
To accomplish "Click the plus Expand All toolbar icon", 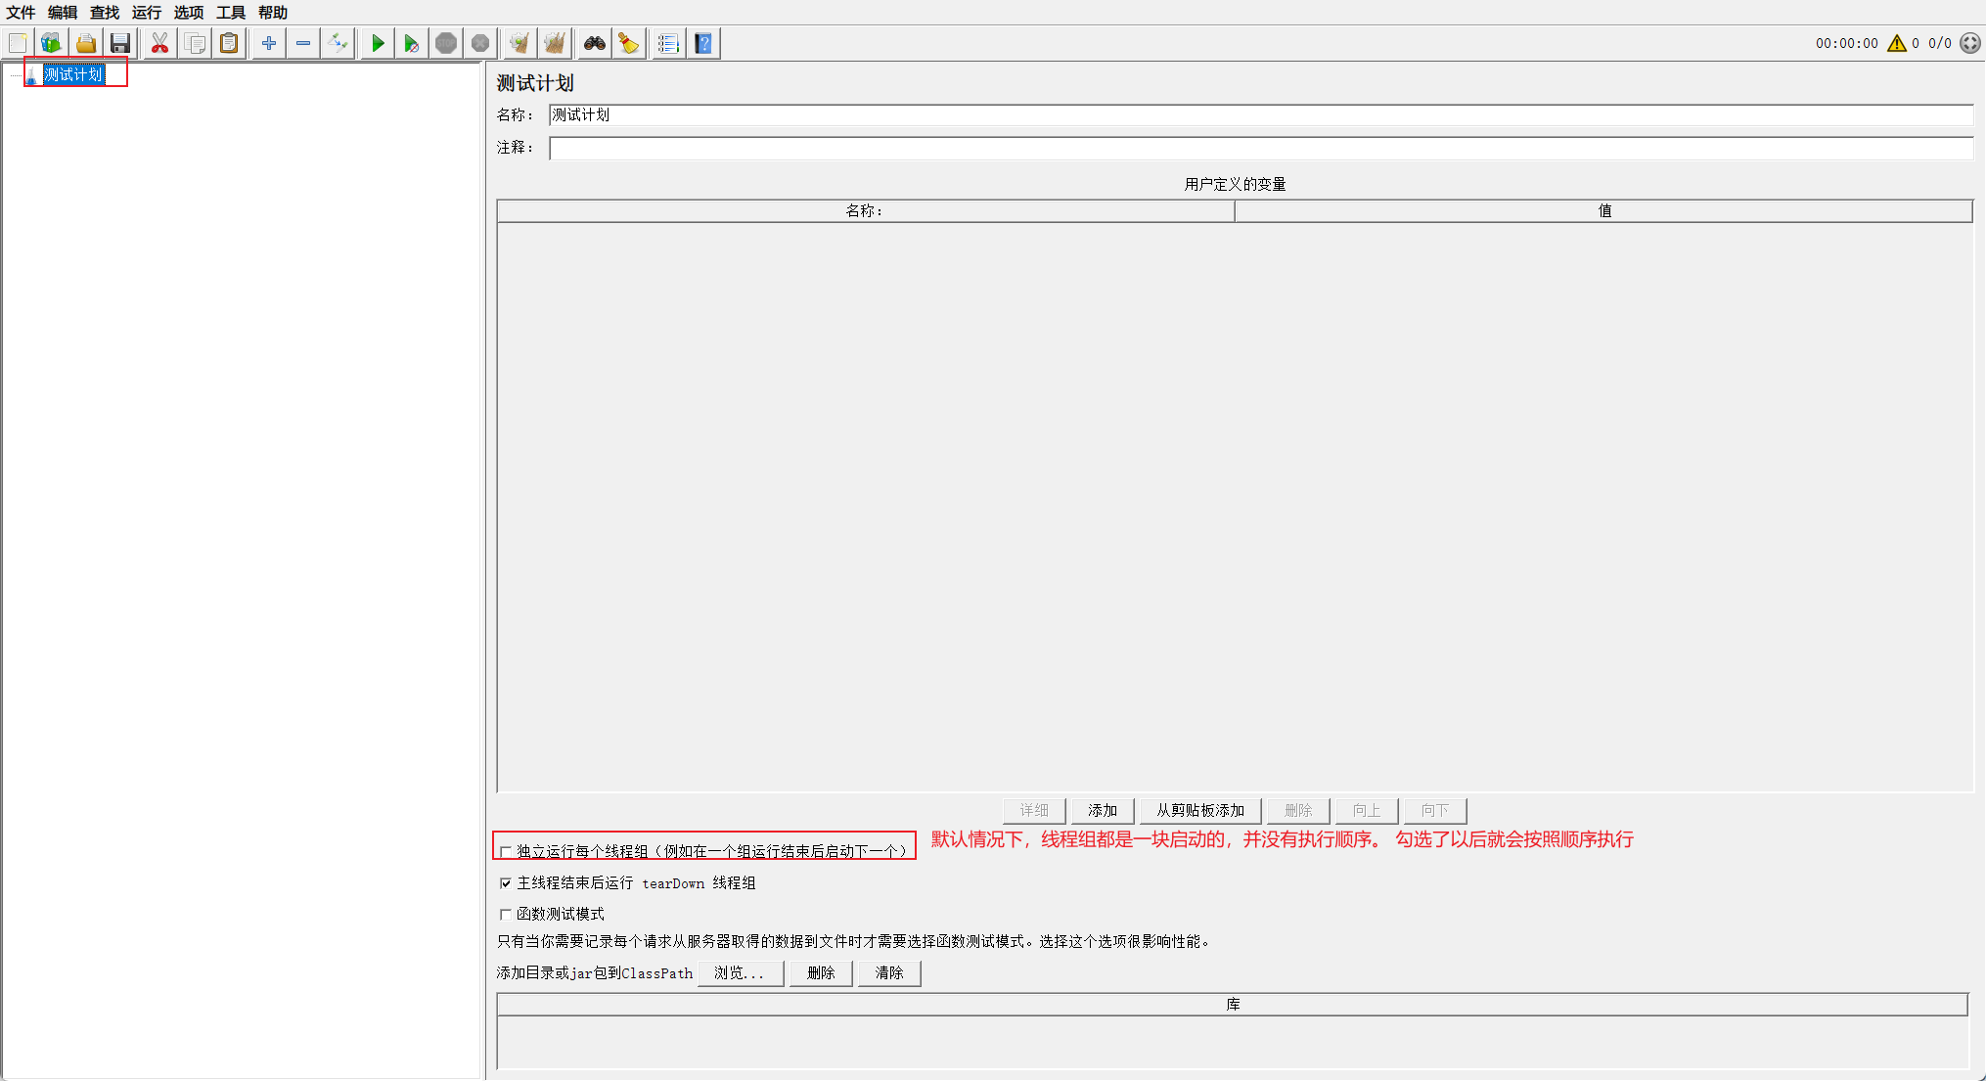I will (x=269, y=43).
